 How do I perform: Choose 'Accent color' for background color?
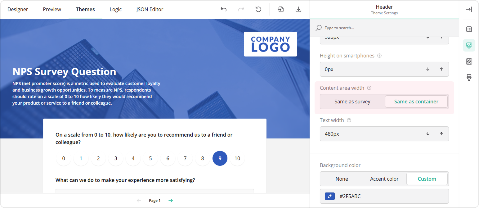pos(384,179)
